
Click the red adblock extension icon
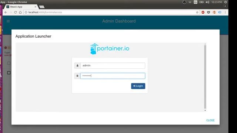pyautogui.click(x=203, y=12)
